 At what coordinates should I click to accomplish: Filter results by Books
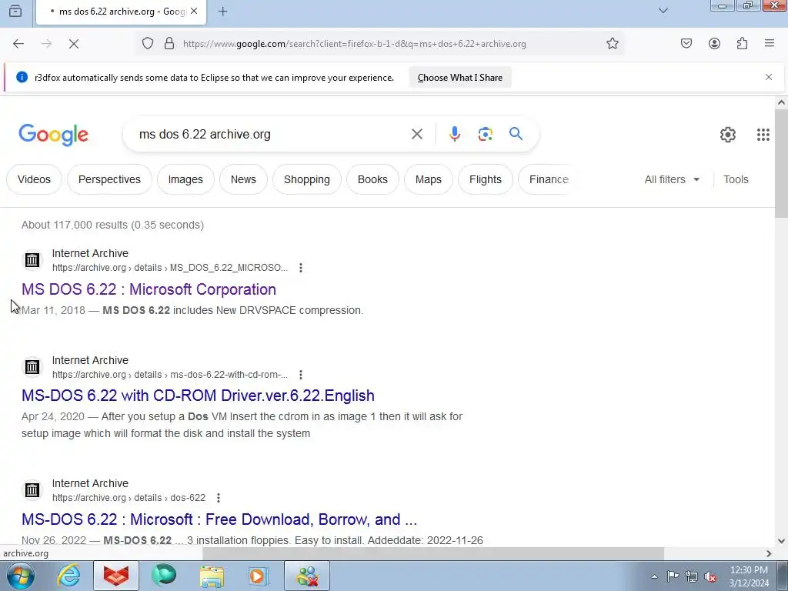372,179
